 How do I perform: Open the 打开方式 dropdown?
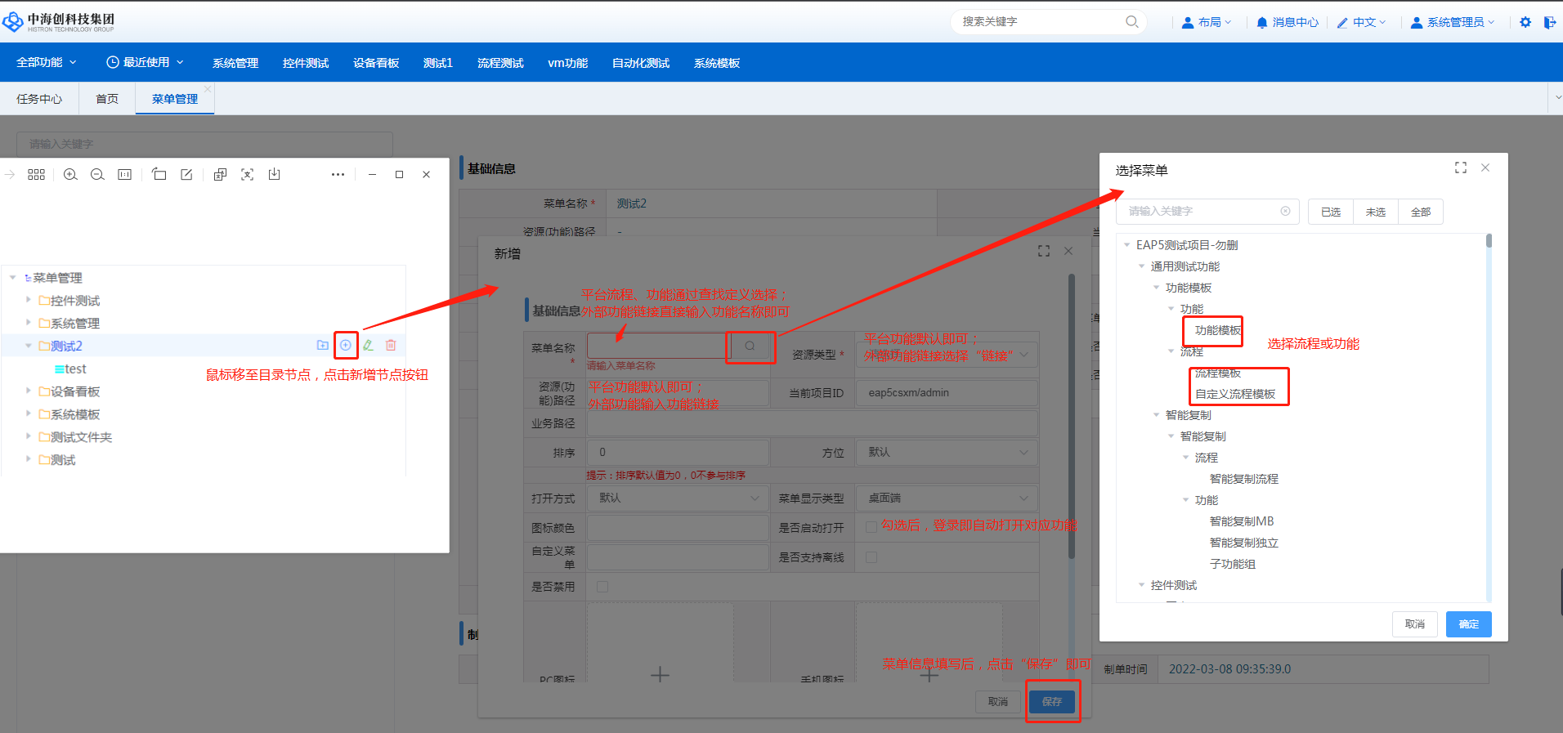pos(678,498)
